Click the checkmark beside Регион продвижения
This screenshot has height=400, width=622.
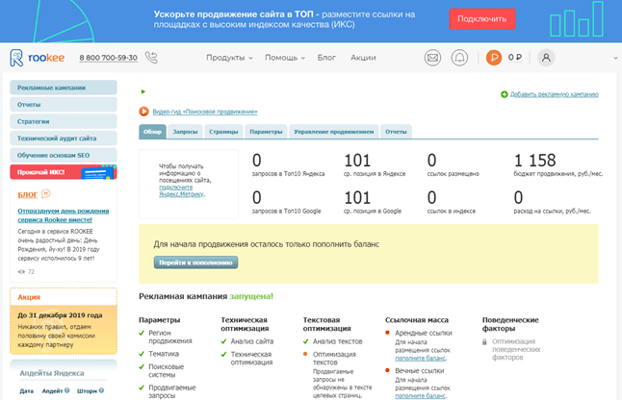pyautogui.click(x=142, y=333)
